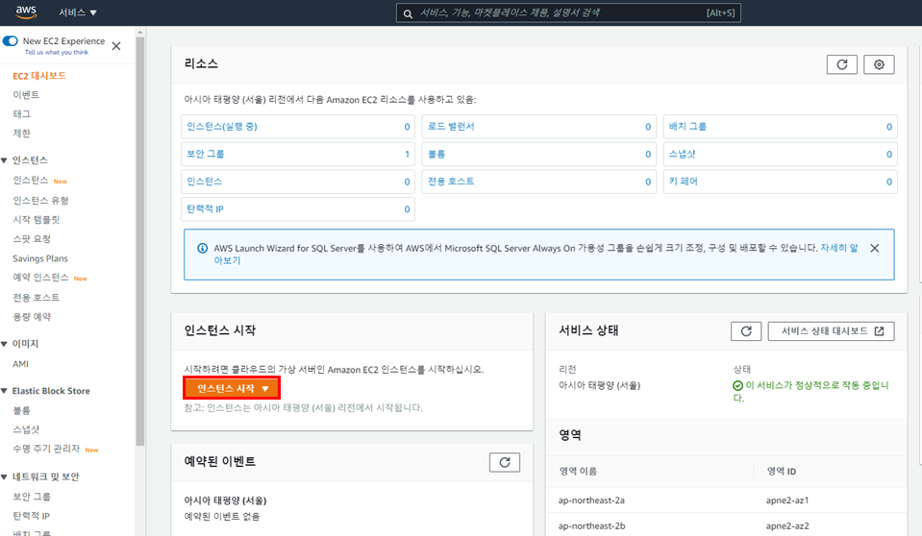Click the search bar magnifier icon
Viewport: 922px width, 536px height.
pyautogui.click(x=408, y=13)
